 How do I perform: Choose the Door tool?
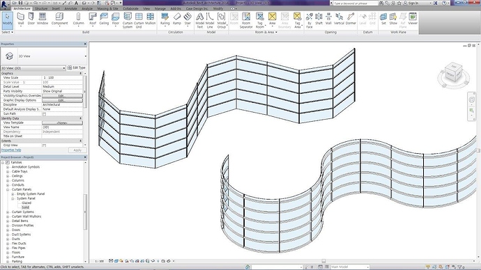click(x=31, y=19)
